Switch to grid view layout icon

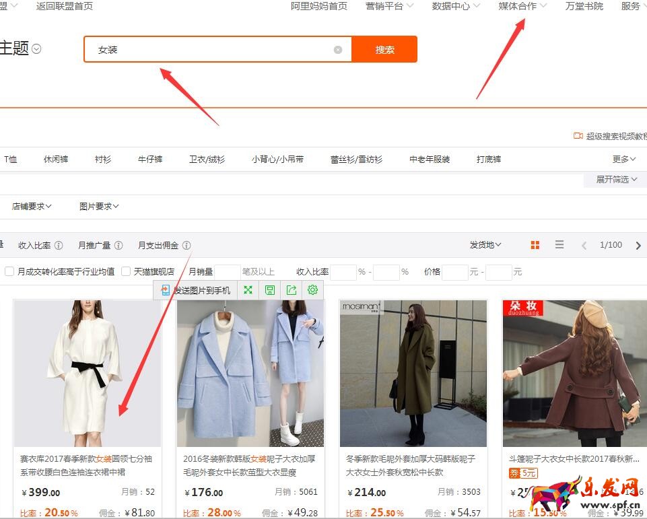[x=535, y=245]
